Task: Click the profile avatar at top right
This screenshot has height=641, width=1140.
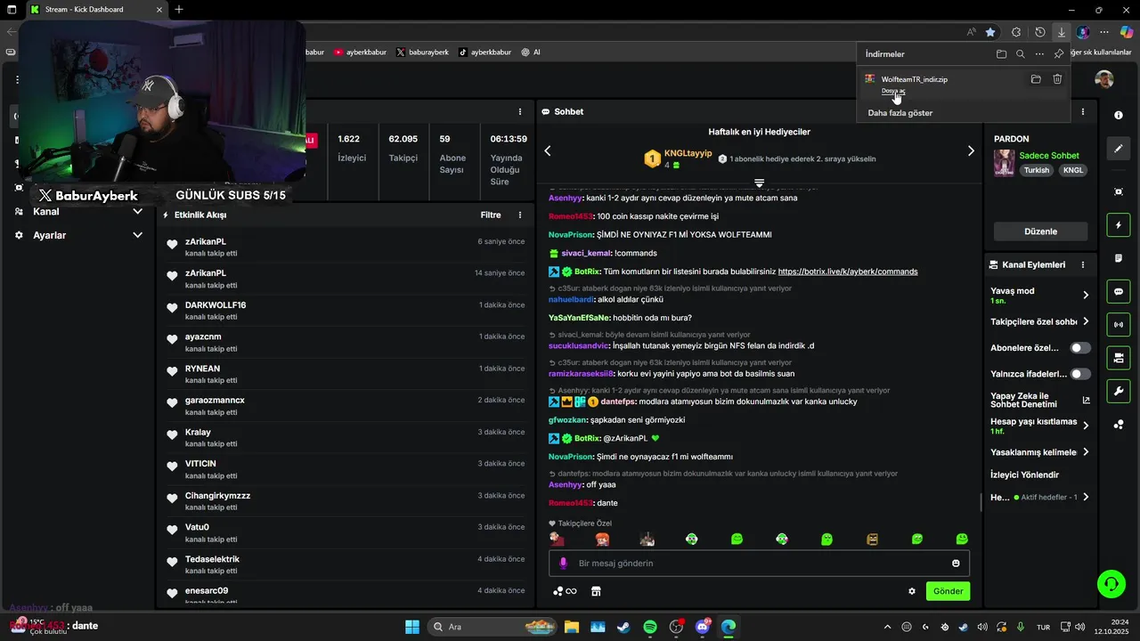Action: point(1104,79)
